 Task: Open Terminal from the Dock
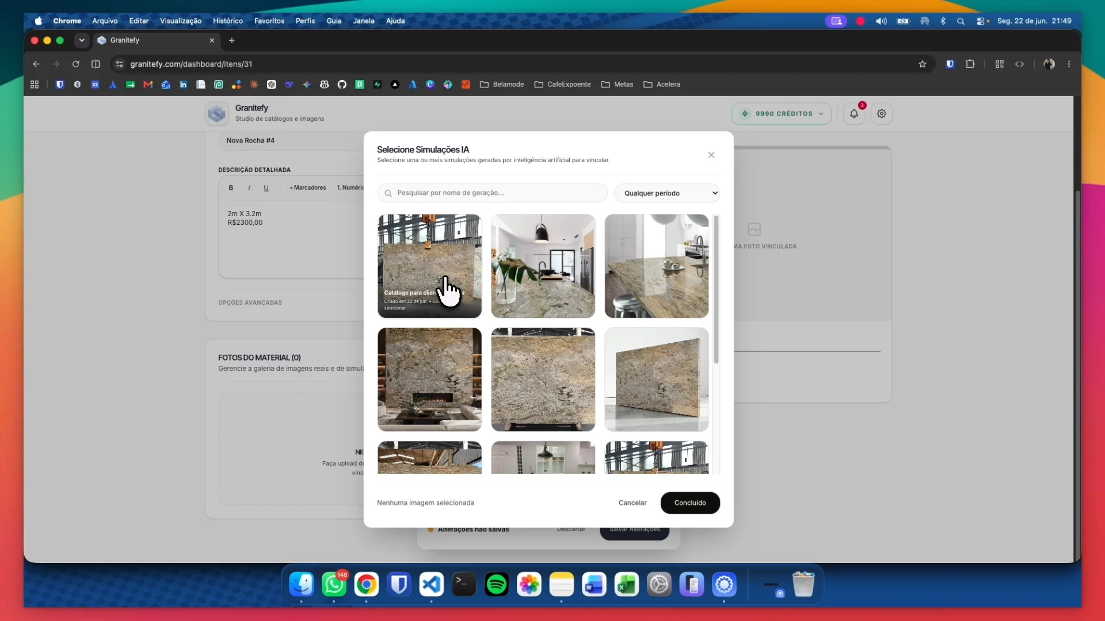pyautogui.click(x=464, y=585)
